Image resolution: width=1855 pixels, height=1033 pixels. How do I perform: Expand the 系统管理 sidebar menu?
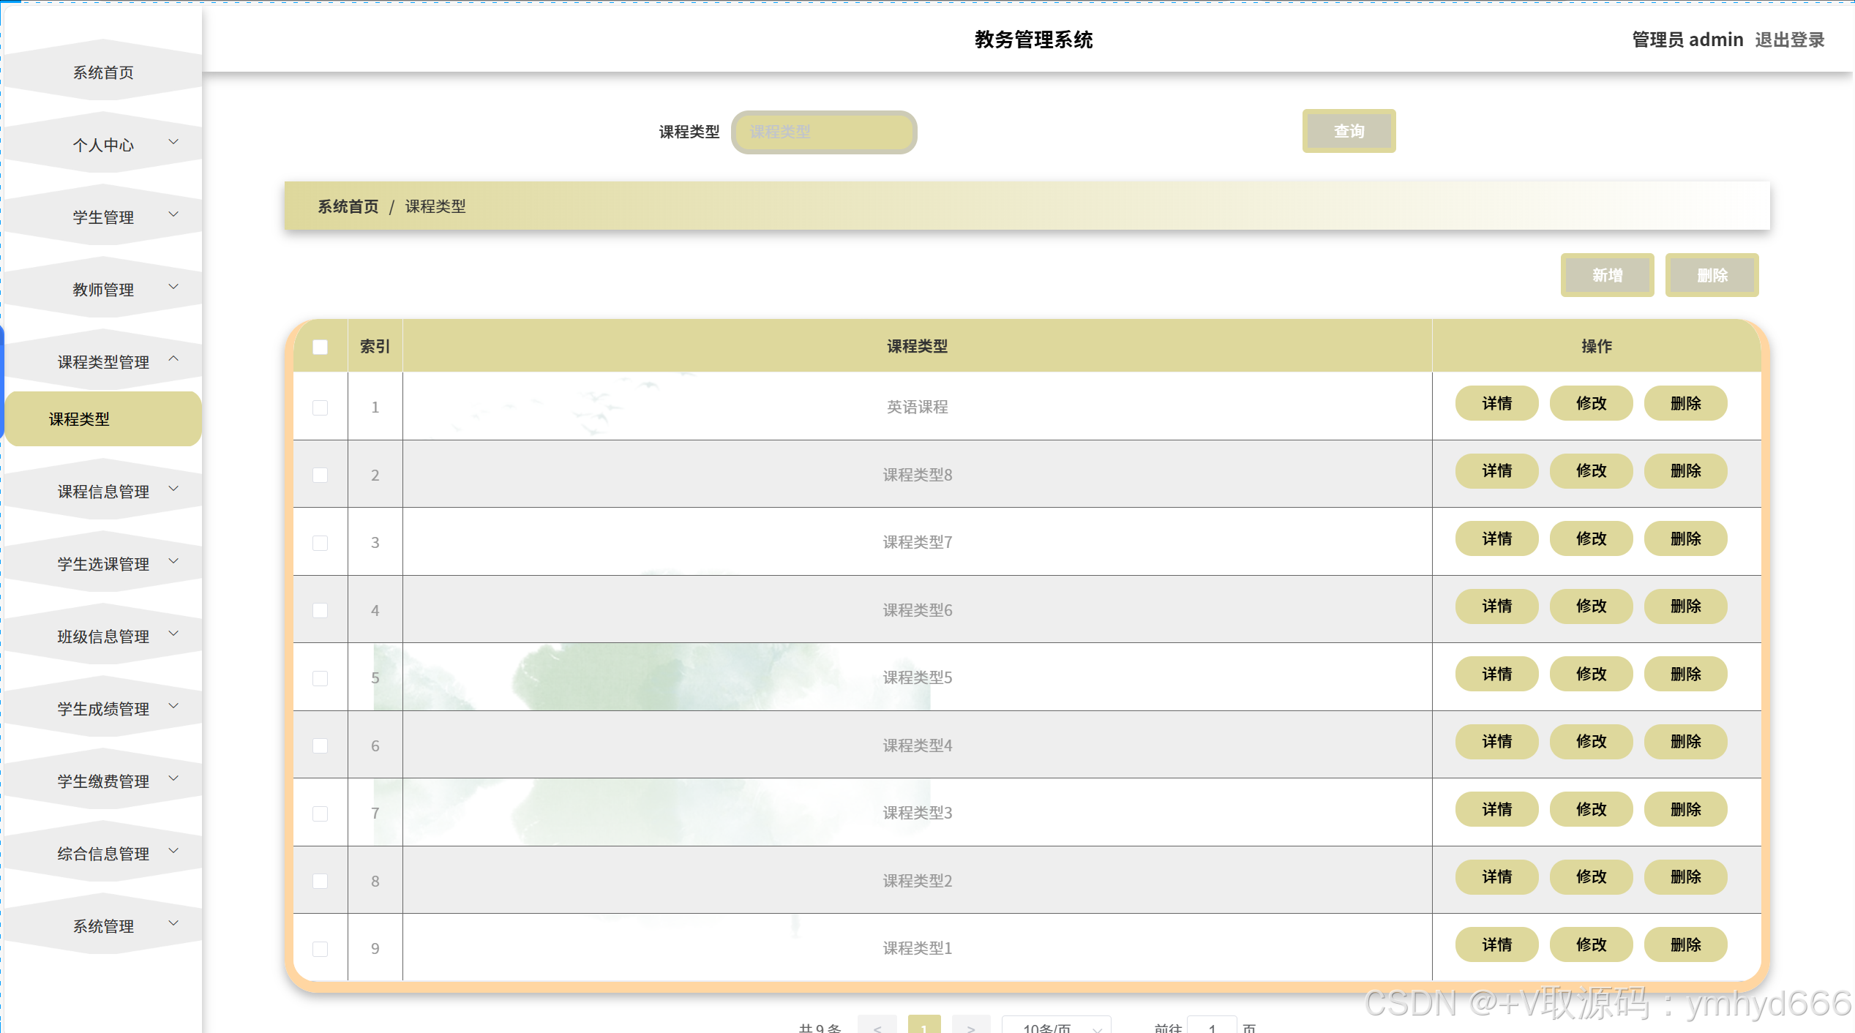pos(103,926)
